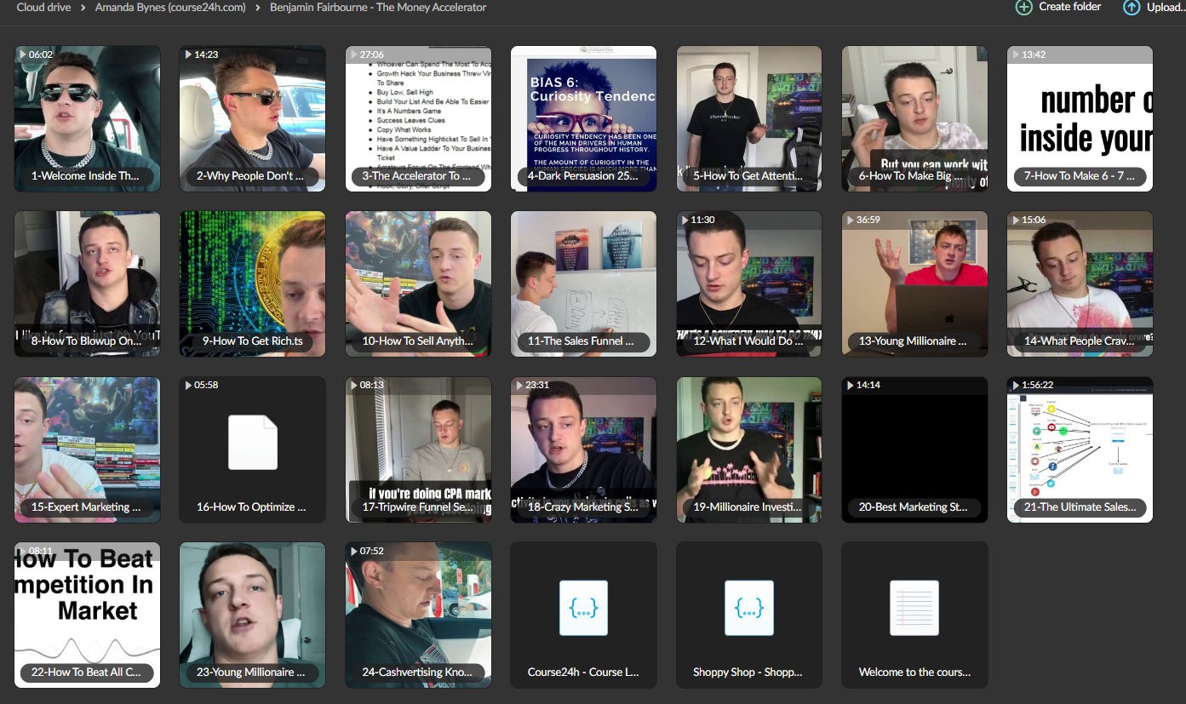1186x704 pixels.
Task: Click play icon on 1-Welcome Inside video
Action: (23, 54)
